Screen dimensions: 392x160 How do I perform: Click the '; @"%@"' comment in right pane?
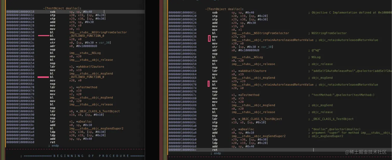pos(314,50)
